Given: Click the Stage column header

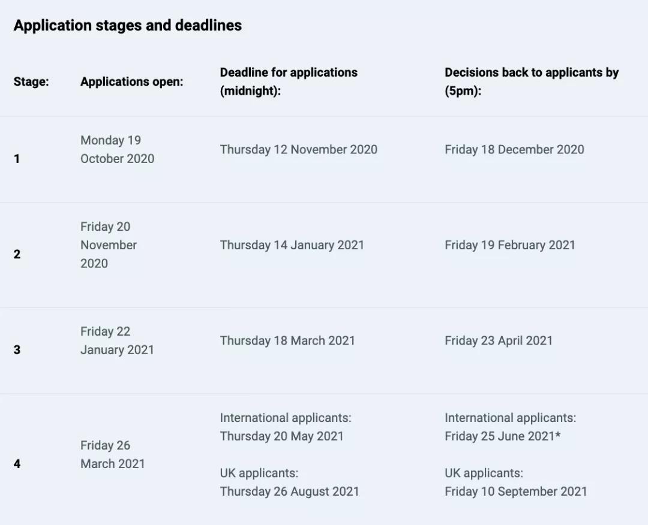Looking at the screenshot, I should (31, 82).
